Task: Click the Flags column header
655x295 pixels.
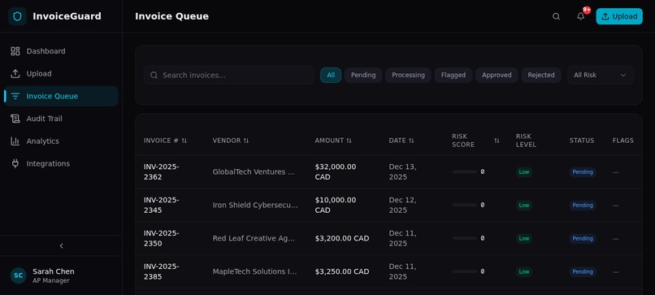Action: [622, 141]
